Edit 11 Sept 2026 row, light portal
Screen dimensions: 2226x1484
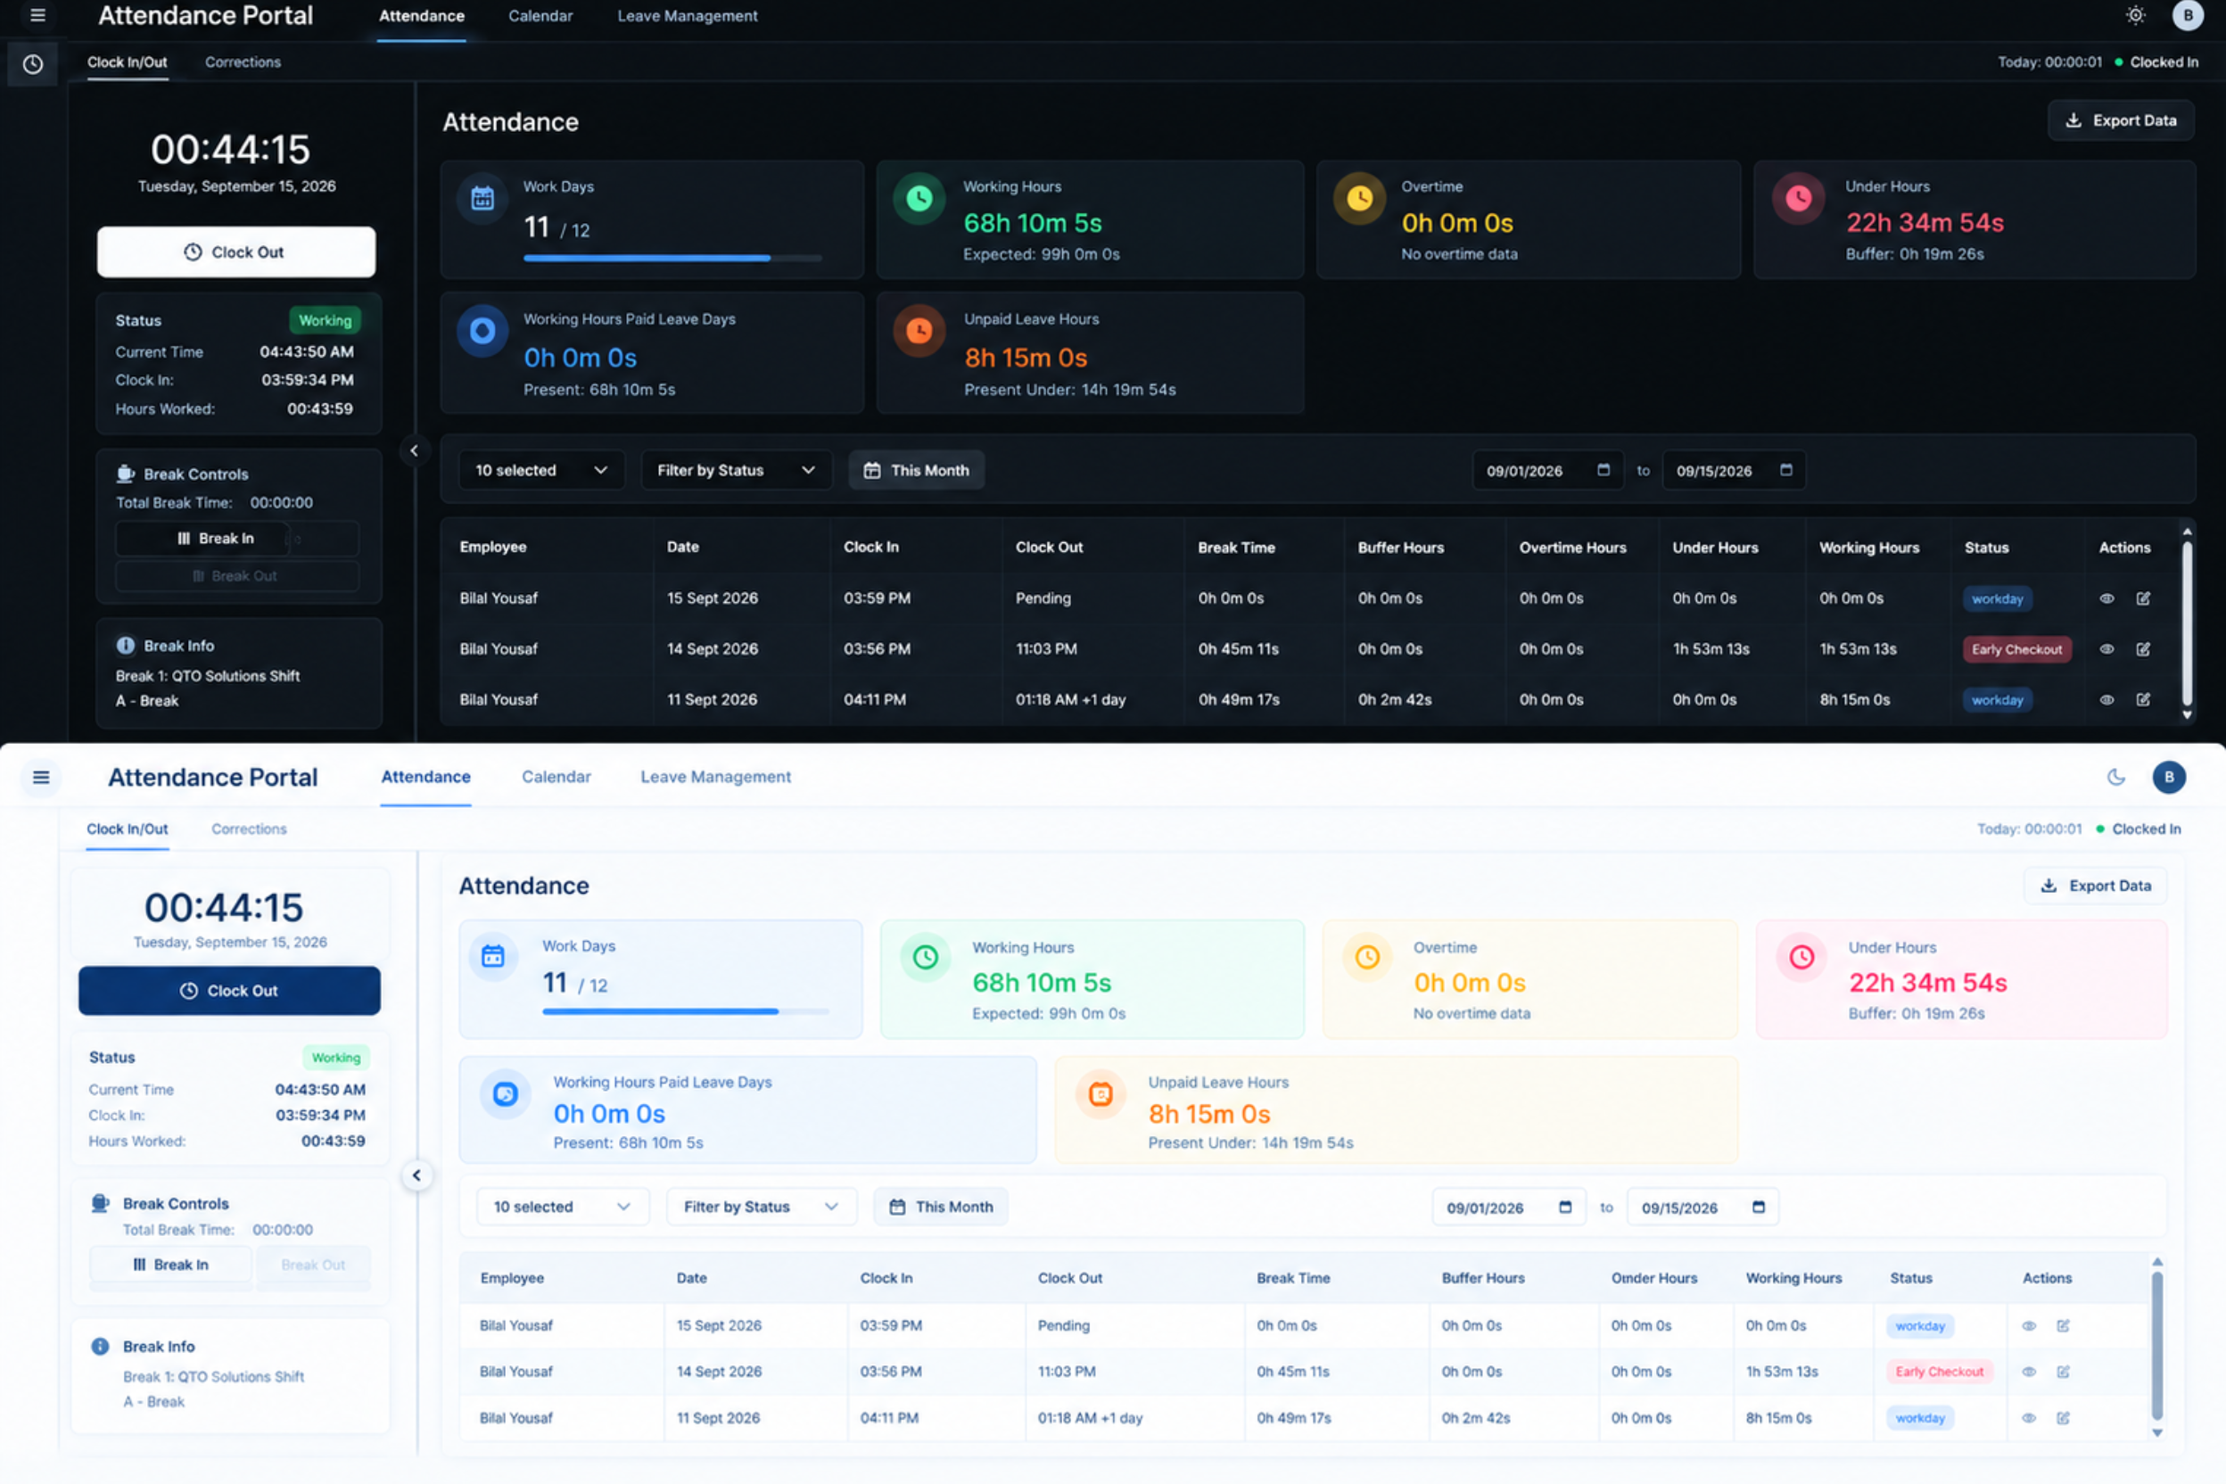[2063, 1418]
